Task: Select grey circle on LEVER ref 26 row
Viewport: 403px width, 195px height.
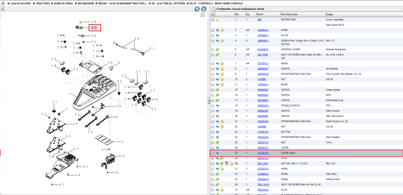Action: pyautogui.click(x=212, y=148)
